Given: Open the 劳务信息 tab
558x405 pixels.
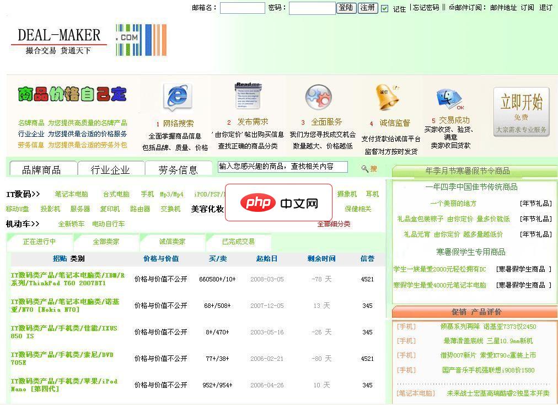Looking at the screenshot, I should (179, 169).
